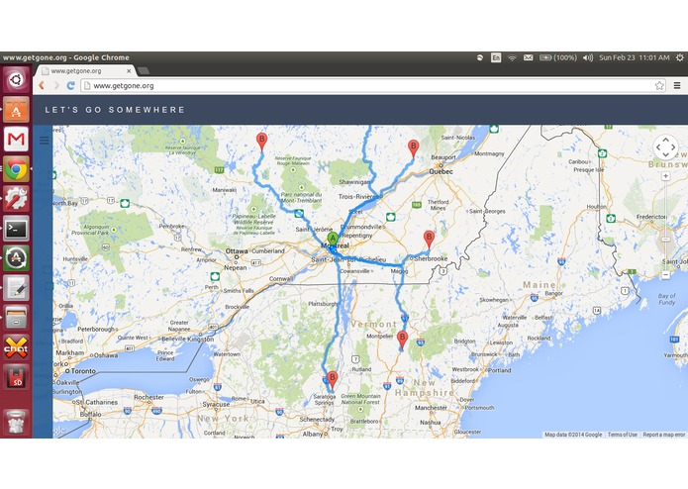Screen dimensions: 688x489
Task: Open the keyboard language En indicator
Action: click(496, 57)
